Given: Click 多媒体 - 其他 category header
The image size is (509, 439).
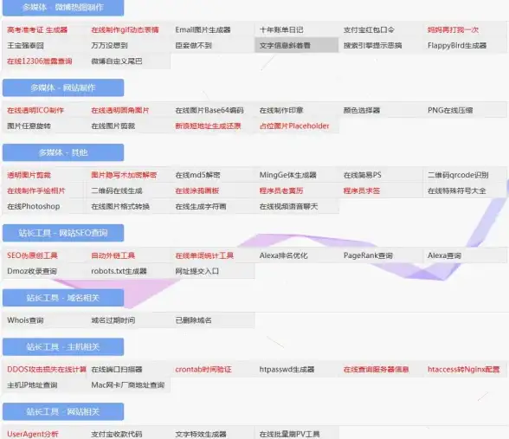Looking at the screenshot, I should pyautogui.click(x=63, y=152).
